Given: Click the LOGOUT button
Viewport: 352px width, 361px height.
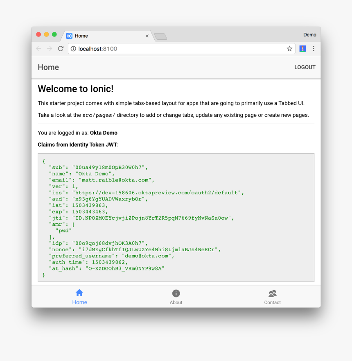Looking at the screenshot, I should coord(305,67).
